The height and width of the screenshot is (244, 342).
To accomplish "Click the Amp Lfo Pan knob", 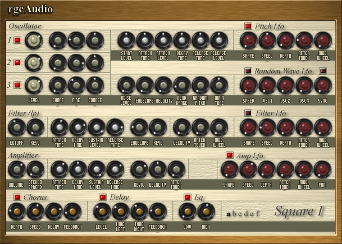I will tap(322, 169).
